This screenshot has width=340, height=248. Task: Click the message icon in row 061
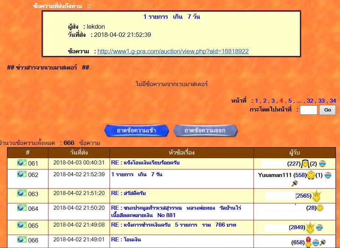pos(22,163)
